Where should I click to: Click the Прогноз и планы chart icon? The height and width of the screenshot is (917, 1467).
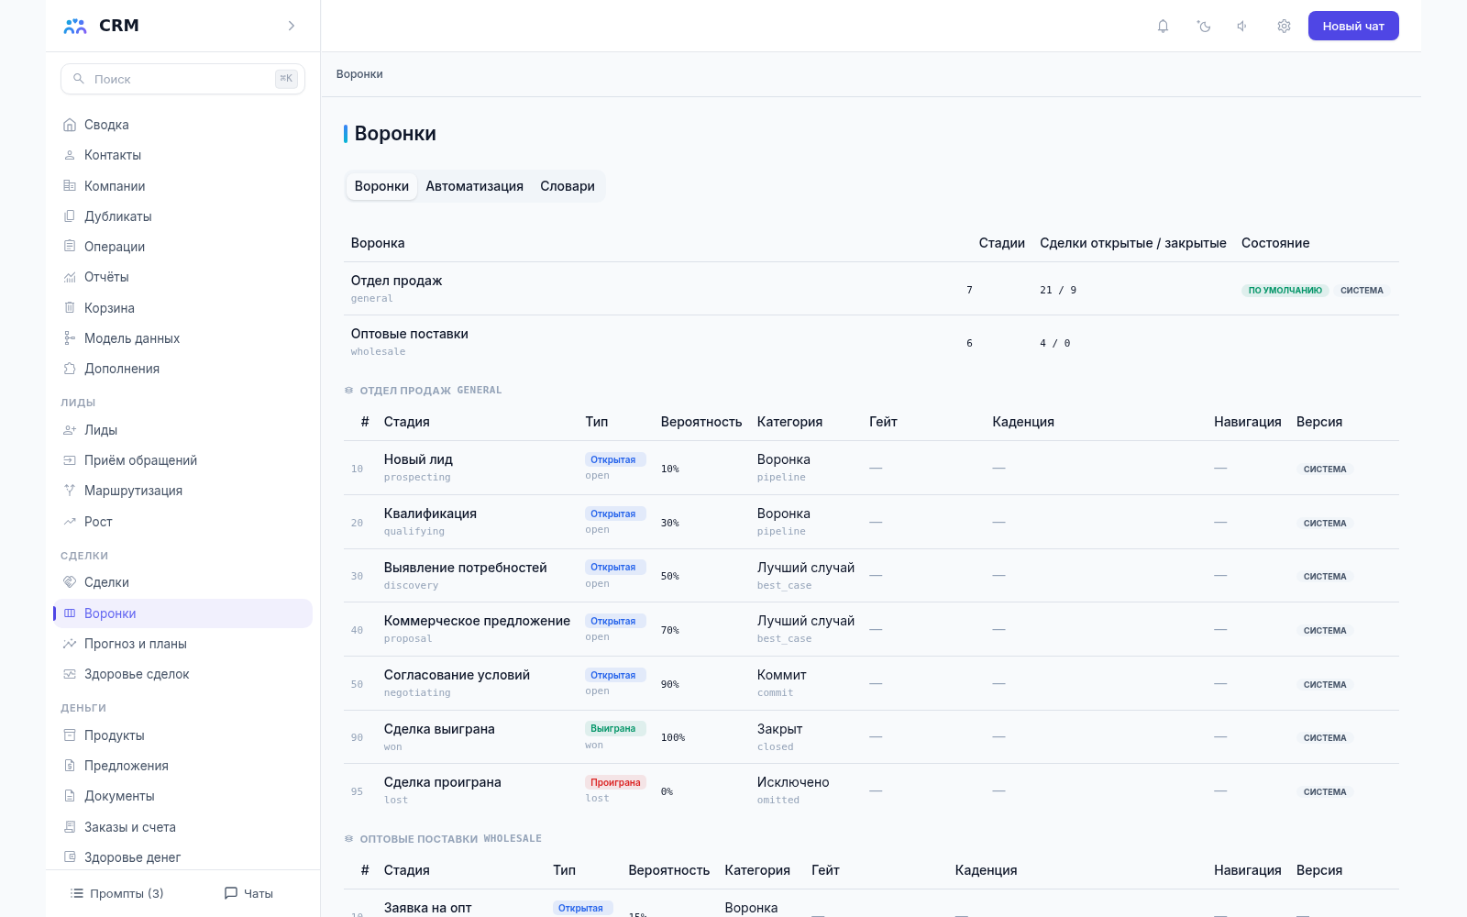click(70, 644)
